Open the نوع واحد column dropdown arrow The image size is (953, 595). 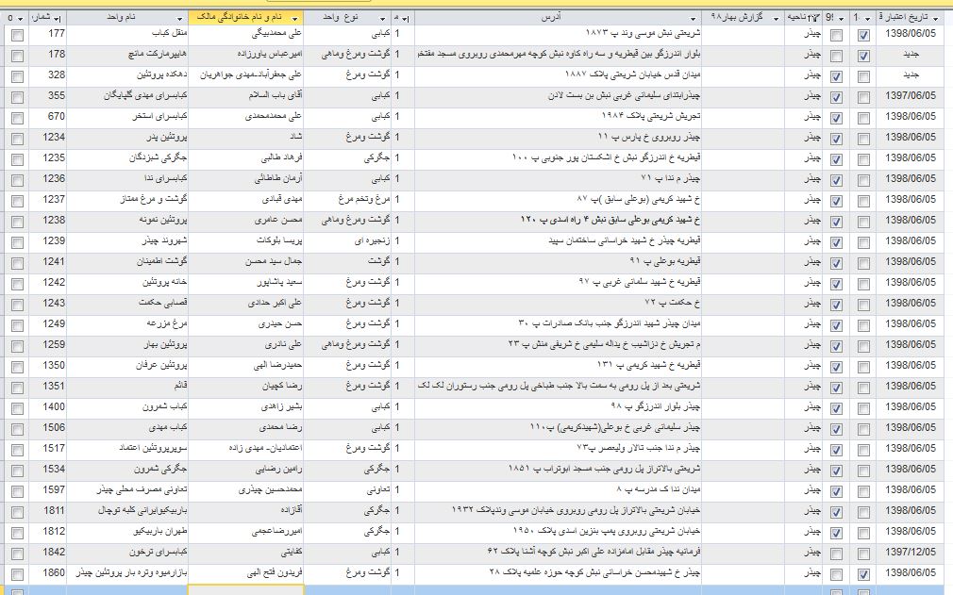(382, 18)
